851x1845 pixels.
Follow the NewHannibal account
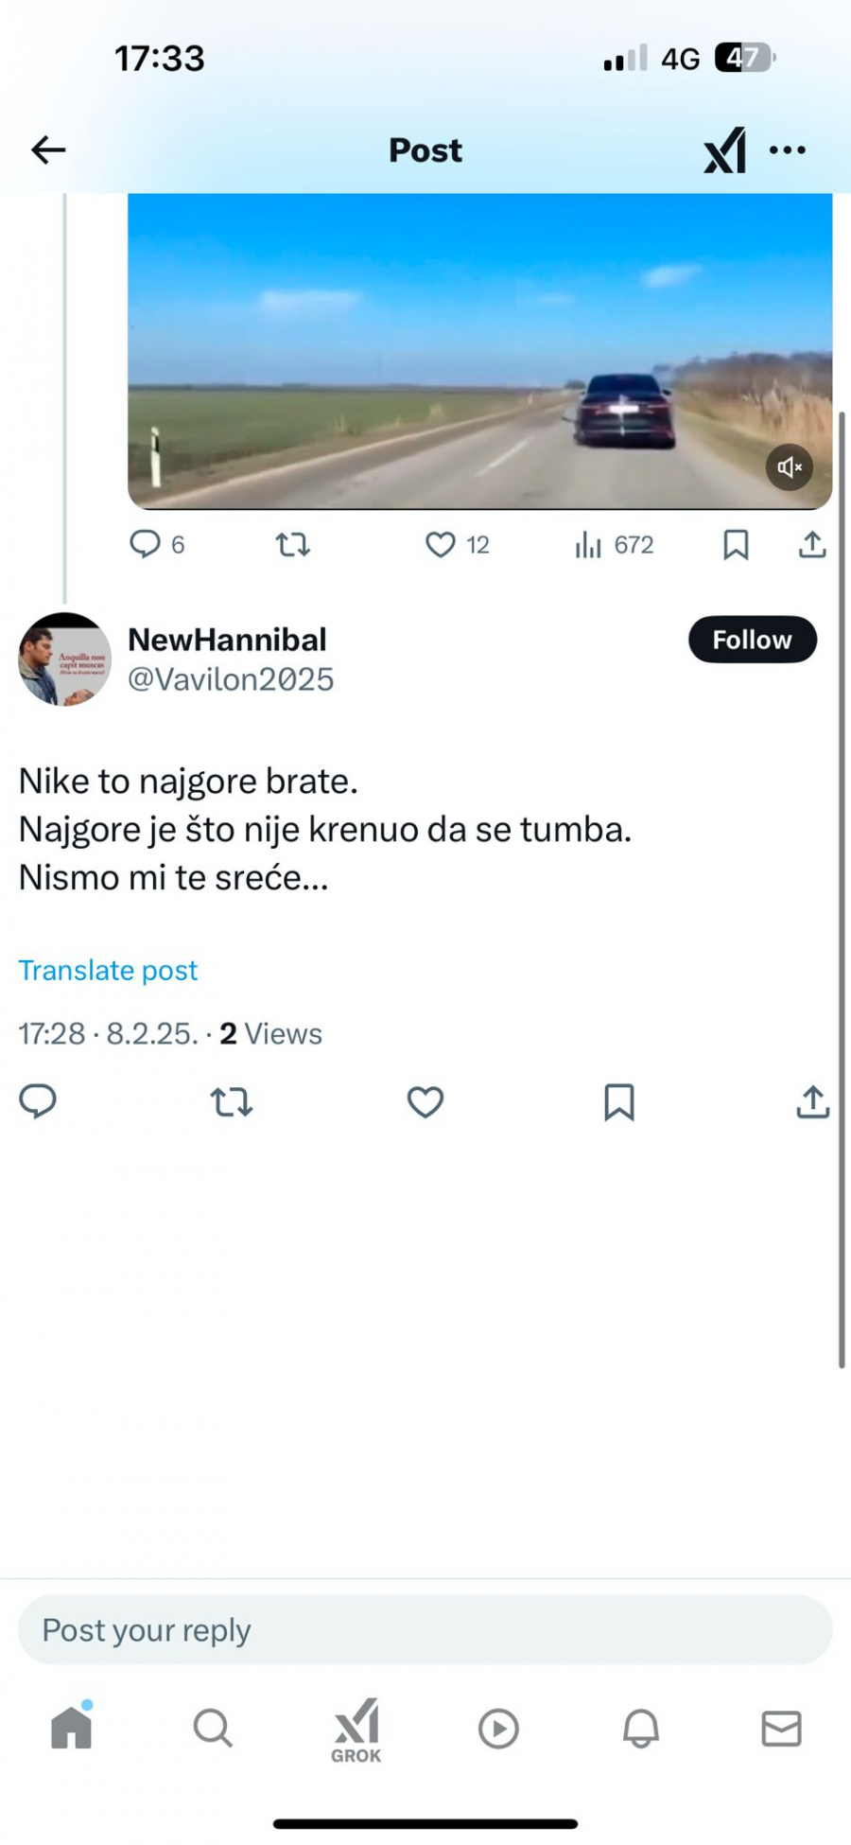(x=752, y=640)
